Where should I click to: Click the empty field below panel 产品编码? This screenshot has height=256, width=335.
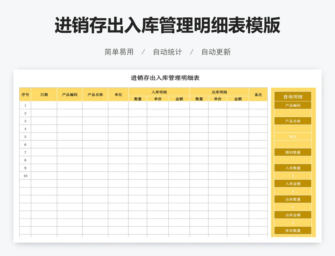coord(293,113)
